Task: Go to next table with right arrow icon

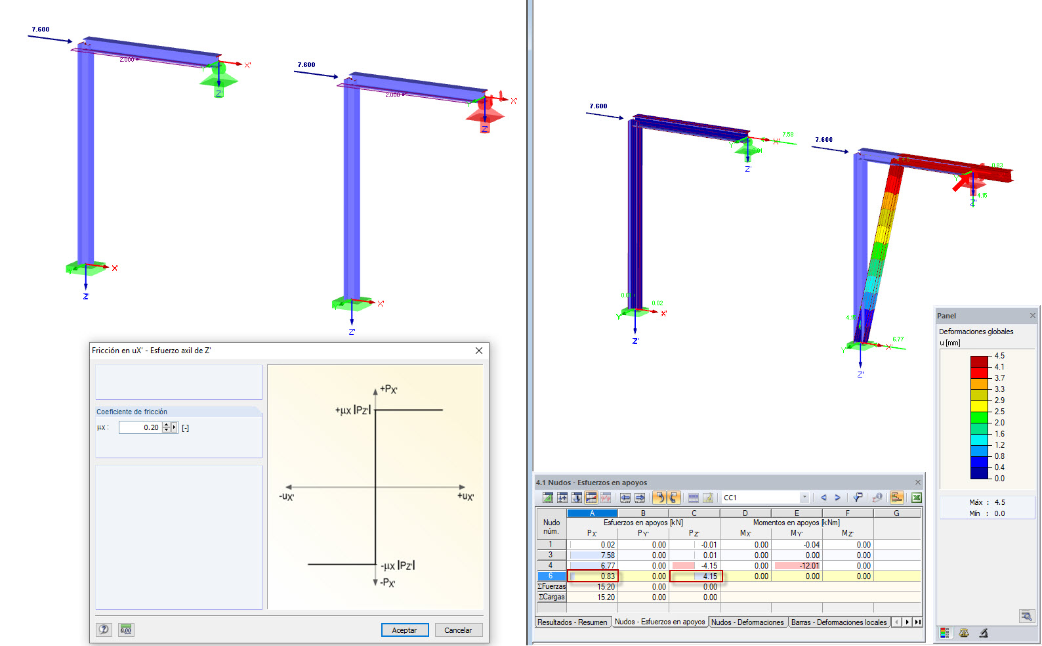Action: pyautogui.click(x=640, y=498)
